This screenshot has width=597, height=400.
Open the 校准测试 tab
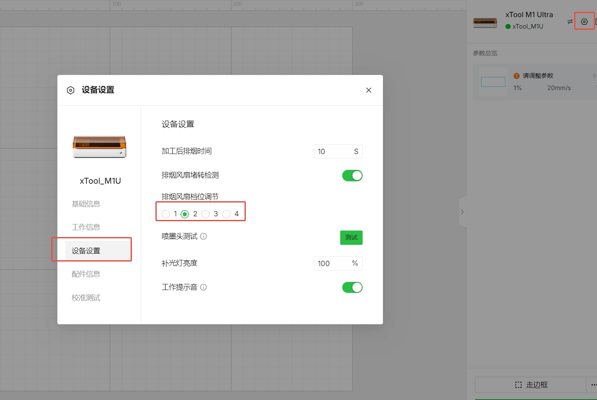[x=86, y=298]
